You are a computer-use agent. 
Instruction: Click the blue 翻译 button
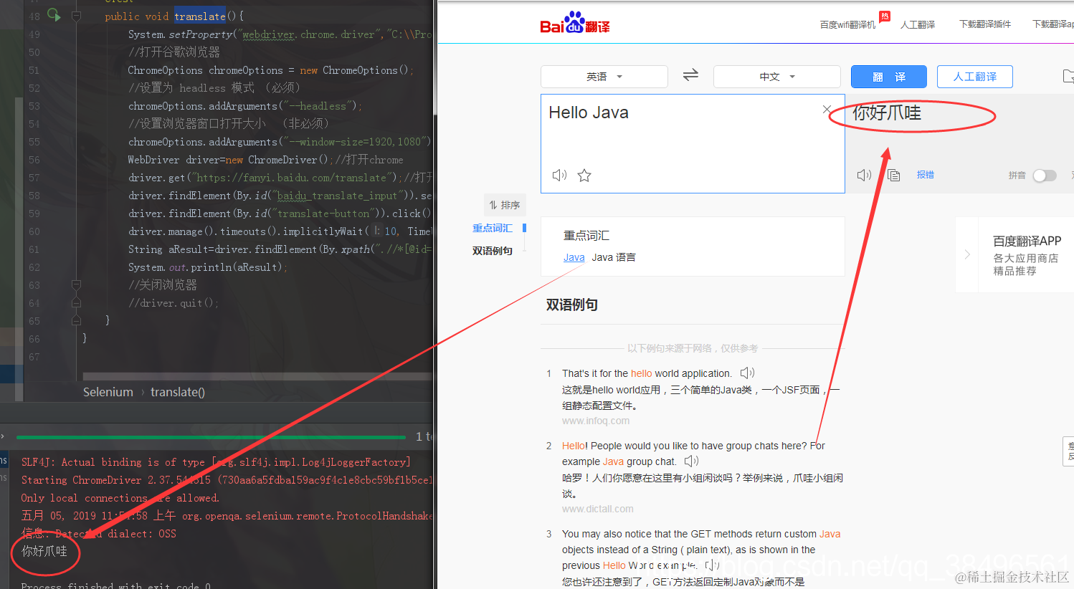coord(889,77)
